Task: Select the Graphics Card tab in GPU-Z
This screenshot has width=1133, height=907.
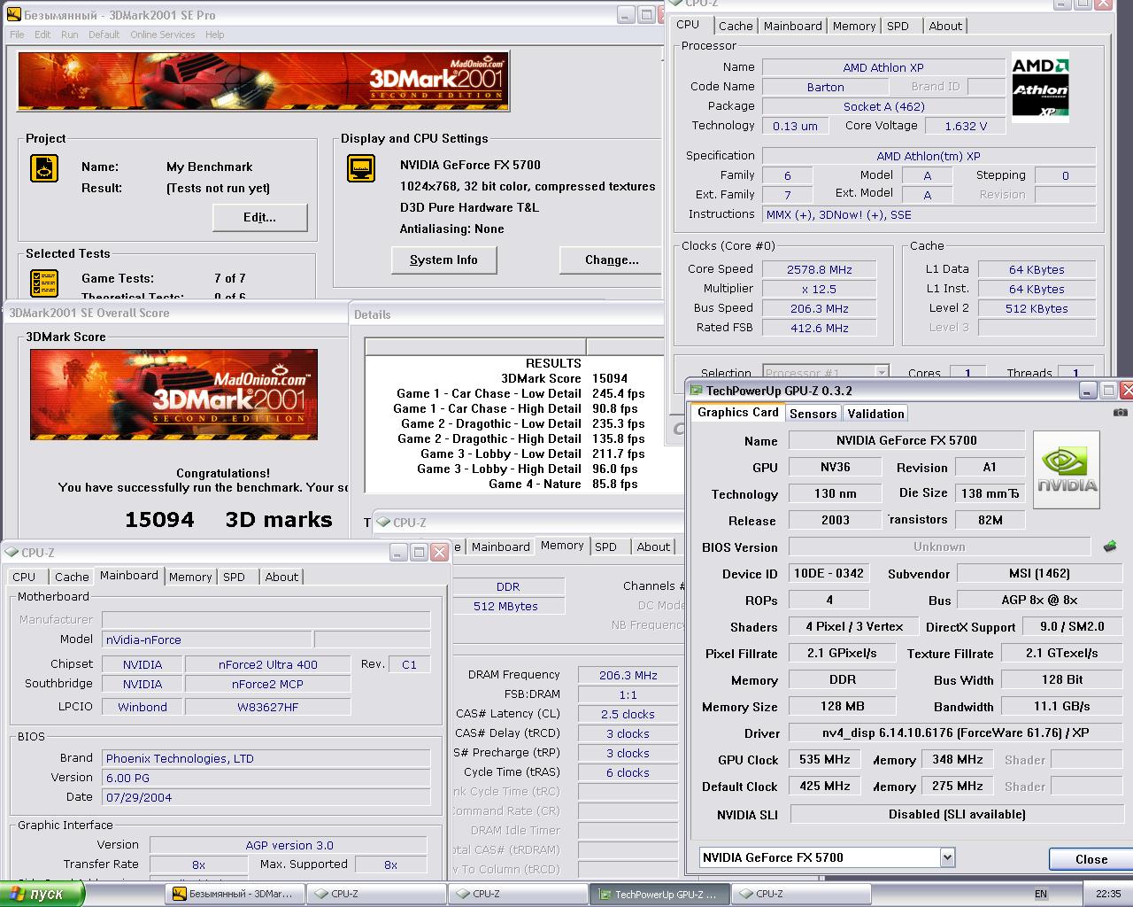Action: click(737, 412)
